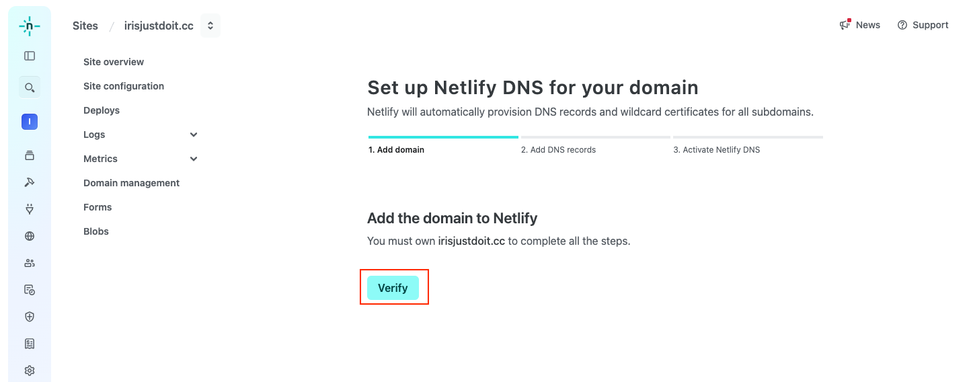This screenshot has width=971, height=382.
Task: Click the Add DNS records step
Action: [558, 149]
